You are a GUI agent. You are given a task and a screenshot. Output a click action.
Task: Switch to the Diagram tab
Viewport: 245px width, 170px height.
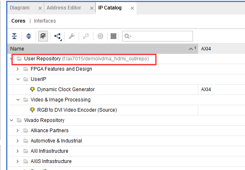tap(20, 8)
